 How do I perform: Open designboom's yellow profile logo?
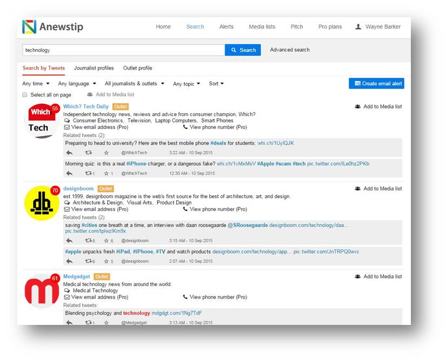(42, 203)
